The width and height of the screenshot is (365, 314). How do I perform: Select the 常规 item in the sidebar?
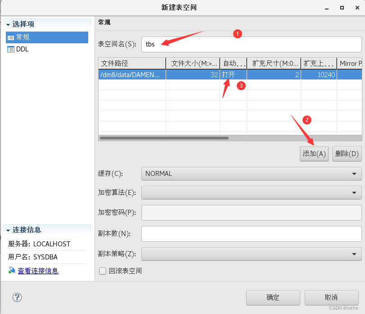pos(47,37)
